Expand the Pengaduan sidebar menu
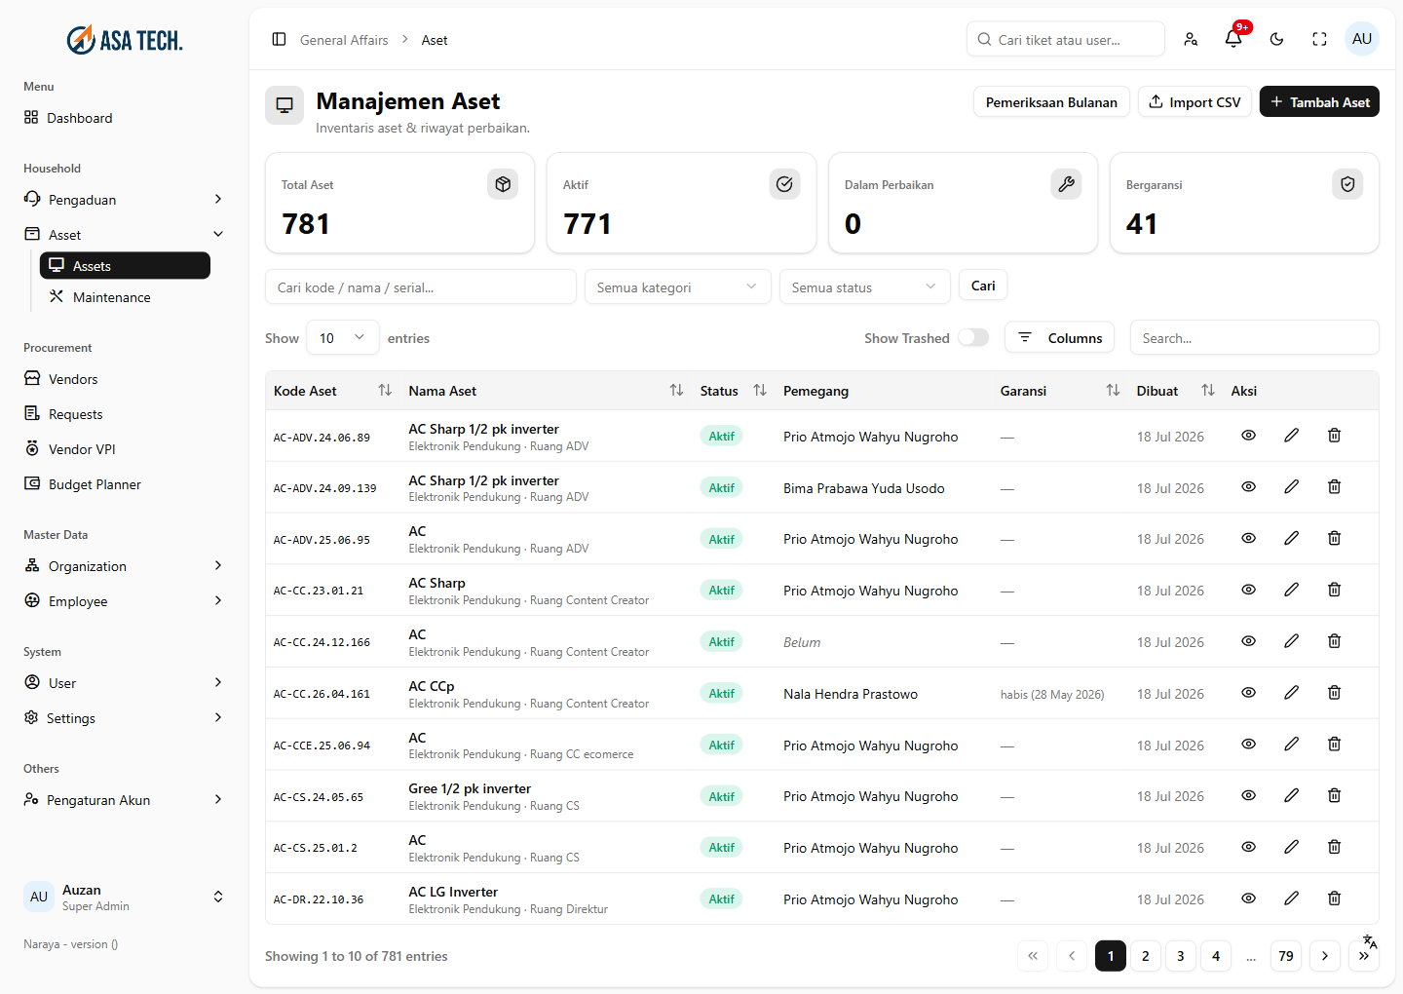Image resolution: width=1403 pixels, height=994 pixels. click(124, 199)
